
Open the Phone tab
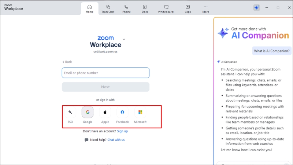[x=126, y=9]
